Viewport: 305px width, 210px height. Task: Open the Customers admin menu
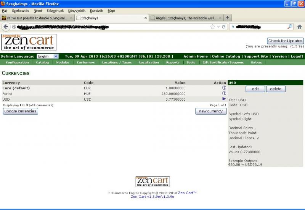click(x=86, y=62)
